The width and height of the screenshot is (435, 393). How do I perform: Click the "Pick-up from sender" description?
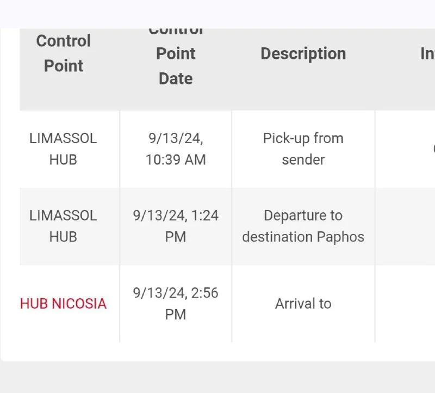303,149
